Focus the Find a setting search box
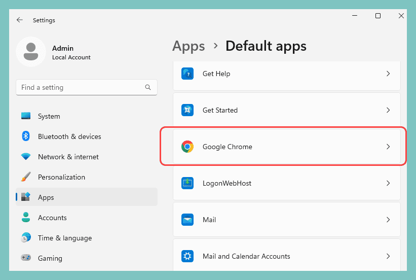Viewport: 416px width, 280px height. click(x=87, y=87)
